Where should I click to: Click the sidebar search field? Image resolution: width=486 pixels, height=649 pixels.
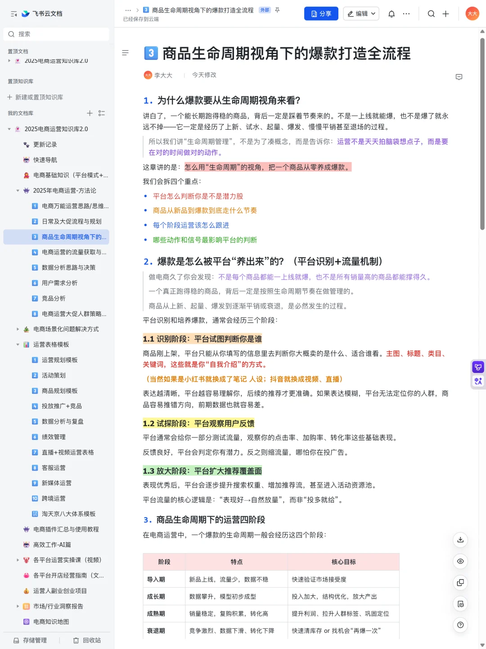[x=56, y=34]
